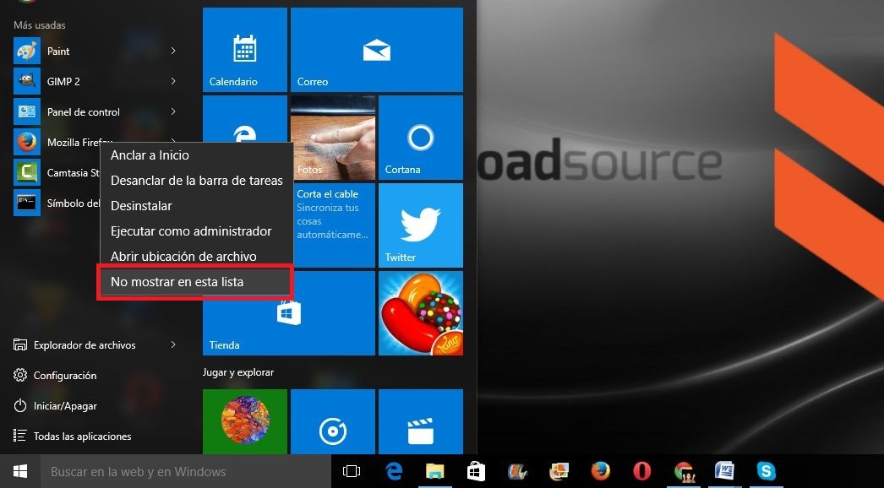Click the Mozilla Firefox icon in Start list

26,143
